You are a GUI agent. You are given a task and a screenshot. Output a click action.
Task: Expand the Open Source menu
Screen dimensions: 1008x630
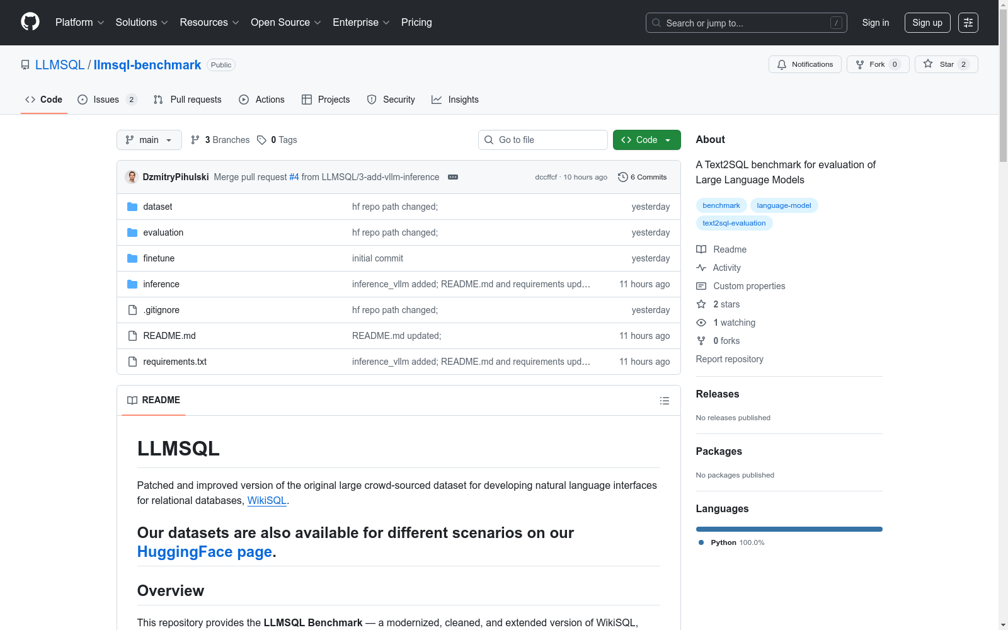coord(286,23)
